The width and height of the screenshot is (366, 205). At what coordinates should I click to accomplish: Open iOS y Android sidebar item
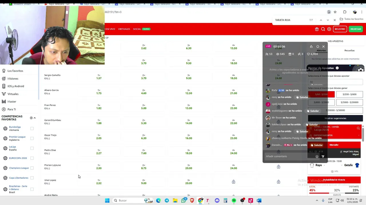click(16, 86)
